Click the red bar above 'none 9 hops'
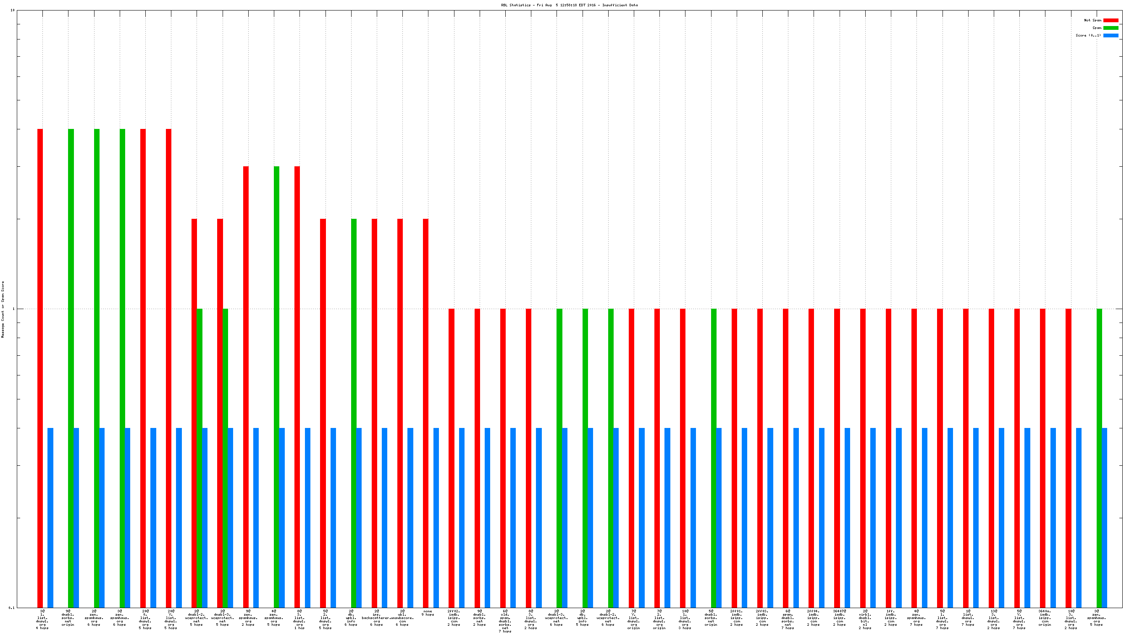1129x635 pixels. click(425, 394)
